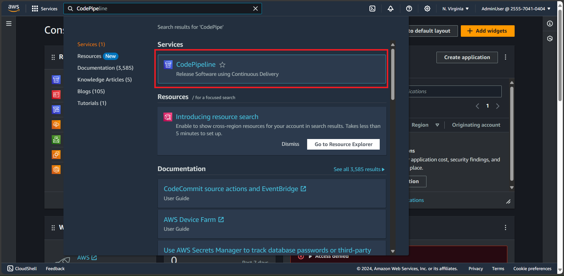Favorite CodePipeline with the star icon
Viewport: 564px width, 276px height.
222,65
